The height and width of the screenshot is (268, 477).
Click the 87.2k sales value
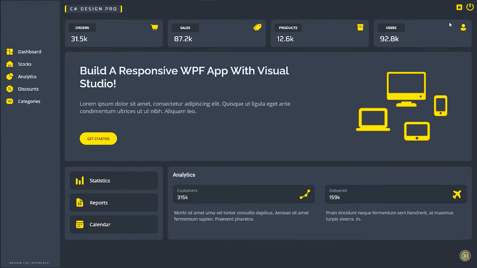click(x=183, y=39)
